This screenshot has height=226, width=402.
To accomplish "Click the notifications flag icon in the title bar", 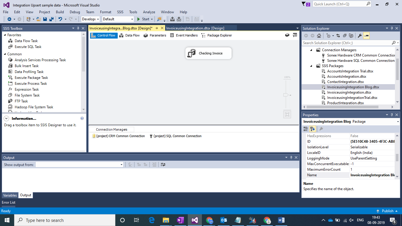I will click(304, 4).
